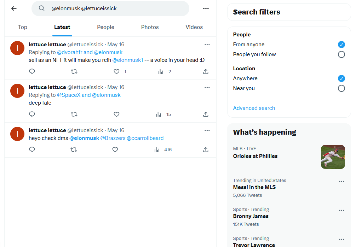Open more menu for Messi in the MLS trend

(341, 181)
